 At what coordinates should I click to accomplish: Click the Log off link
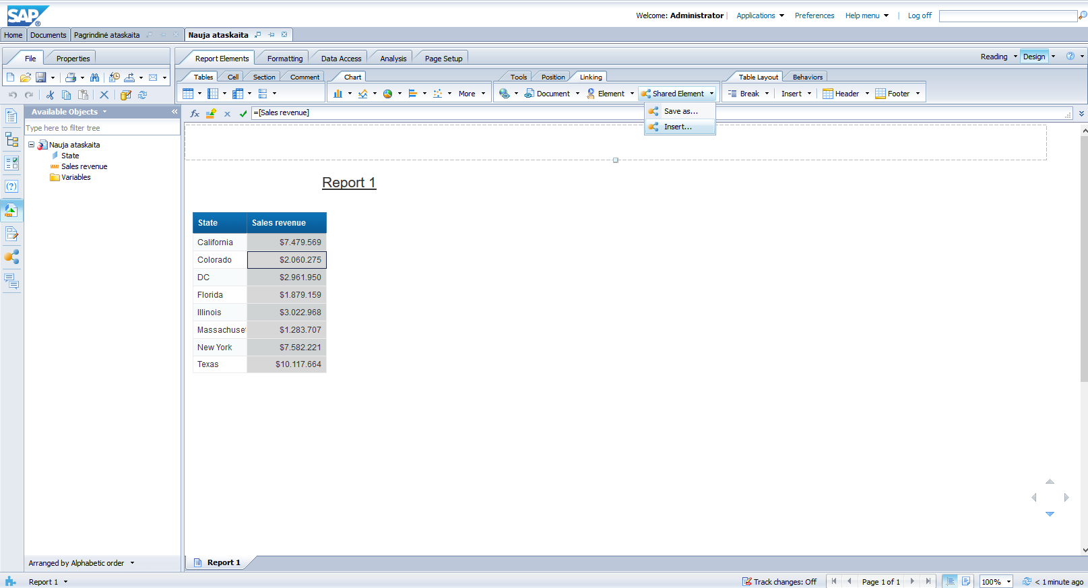919,15
